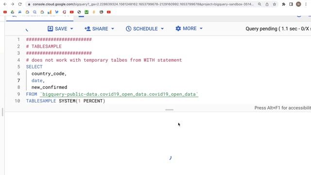Open the SHARE dropdown menu
311x175 pixels.
pyautogui.click(x=99, y=29)
